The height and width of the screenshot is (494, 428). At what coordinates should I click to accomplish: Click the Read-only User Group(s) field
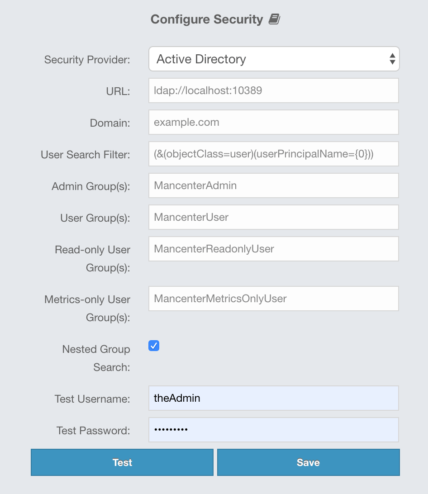pos(273,249)
